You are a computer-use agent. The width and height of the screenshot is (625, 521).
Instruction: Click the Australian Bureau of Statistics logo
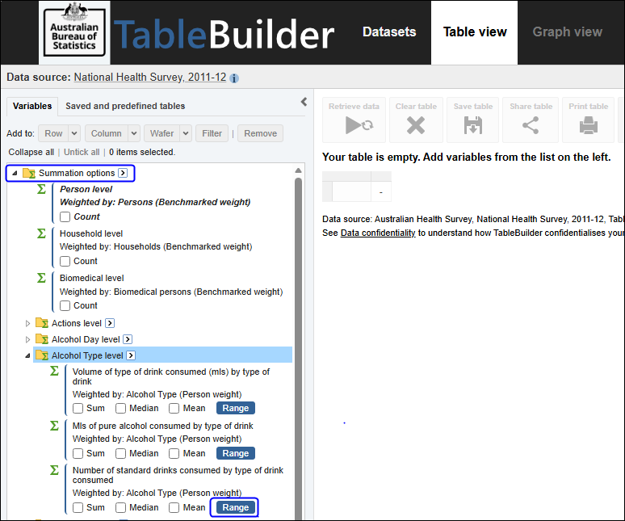[x=74, y=32]
